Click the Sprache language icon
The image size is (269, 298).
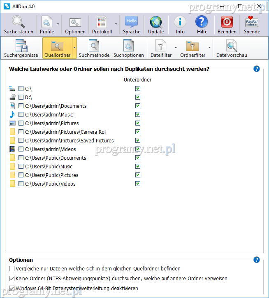click(x=131, y=25)
